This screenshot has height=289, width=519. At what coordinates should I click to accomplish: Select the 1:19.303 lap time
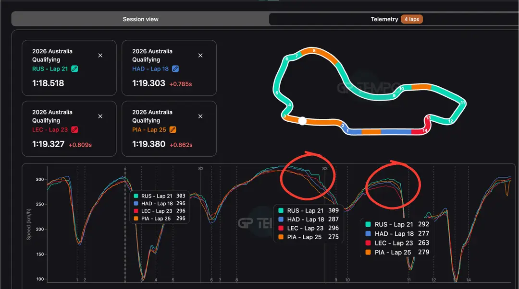[148, 83]
